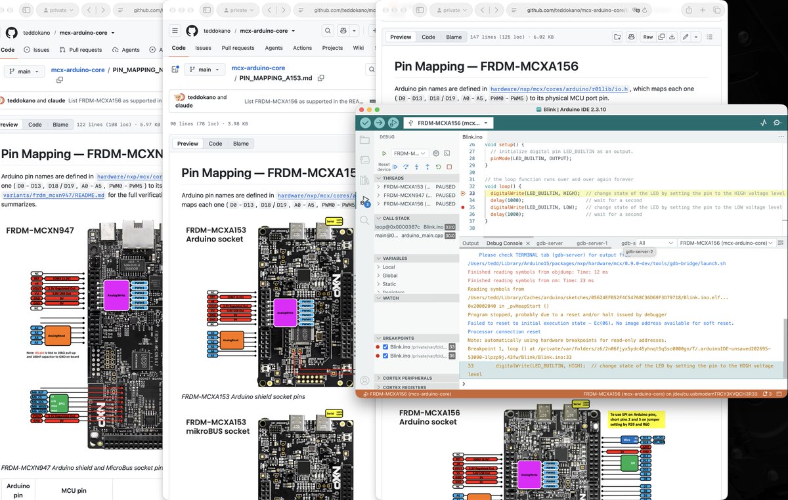Image resolution: width=788 pixels, height=500 pixels.
Task: Click mcx-arduino-core breadcrumb link in middle window
Action: 258,68
